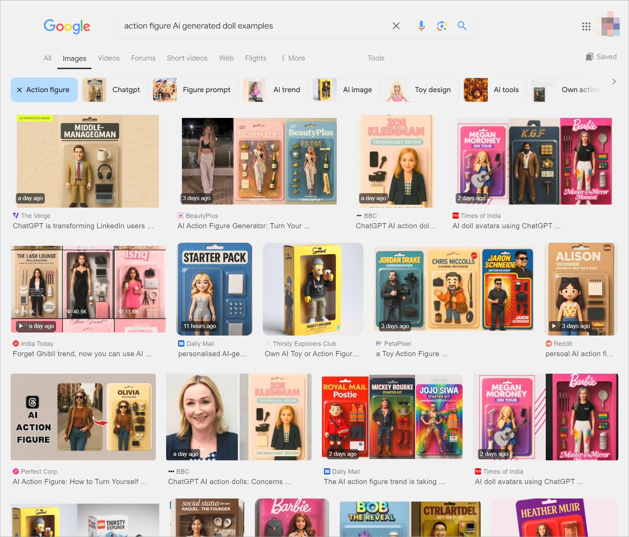Open the Starter Pack doll image
Image resolution: width=629 pixels, height=537 pixels.
(x=214, y=289)
